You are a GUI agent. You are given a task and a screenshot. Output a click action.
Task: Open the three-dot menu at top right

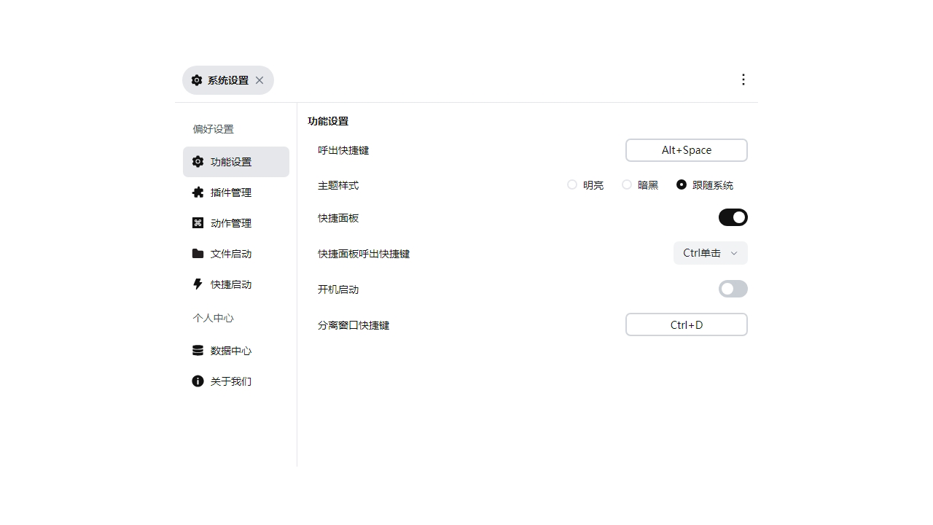pos(743,79)
